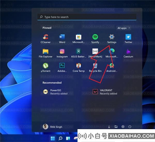Image resolution: width=155 pixels, height=142 pixels.
Task: Launch Spotify from the Start menu
Action: (95, 39)
